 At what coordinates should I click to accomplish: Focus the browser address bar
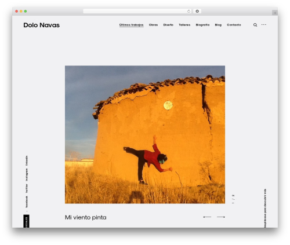click(137, 12)
